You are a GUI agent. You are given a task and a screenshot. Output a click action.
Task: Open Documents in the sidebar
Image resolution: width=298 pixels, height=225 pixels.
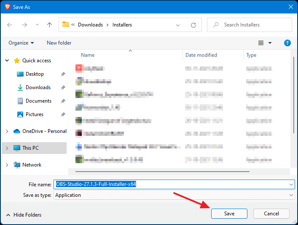coord(38,101)
